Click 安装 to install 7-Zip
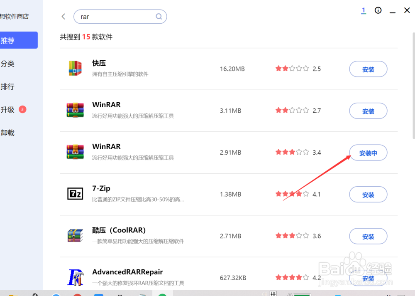415x296 pixels. point(368,194)
